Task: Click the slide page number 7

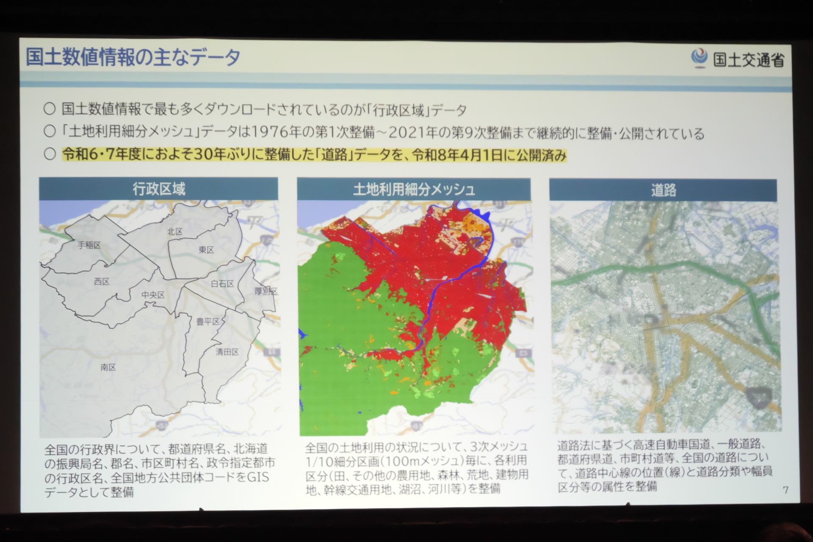Action: 786,490
